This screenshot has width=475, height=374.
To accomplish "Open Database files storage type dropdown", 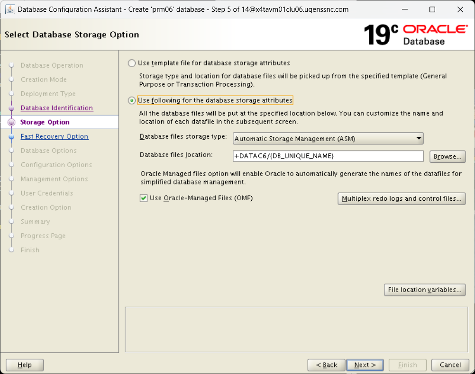I will pyautogui.click(x=328, y=139).
